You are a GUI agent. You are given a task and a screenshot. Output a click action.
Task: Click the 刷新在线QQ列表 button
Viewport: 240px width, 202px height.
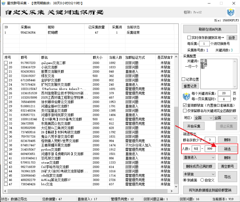click(x=210, y=29)
